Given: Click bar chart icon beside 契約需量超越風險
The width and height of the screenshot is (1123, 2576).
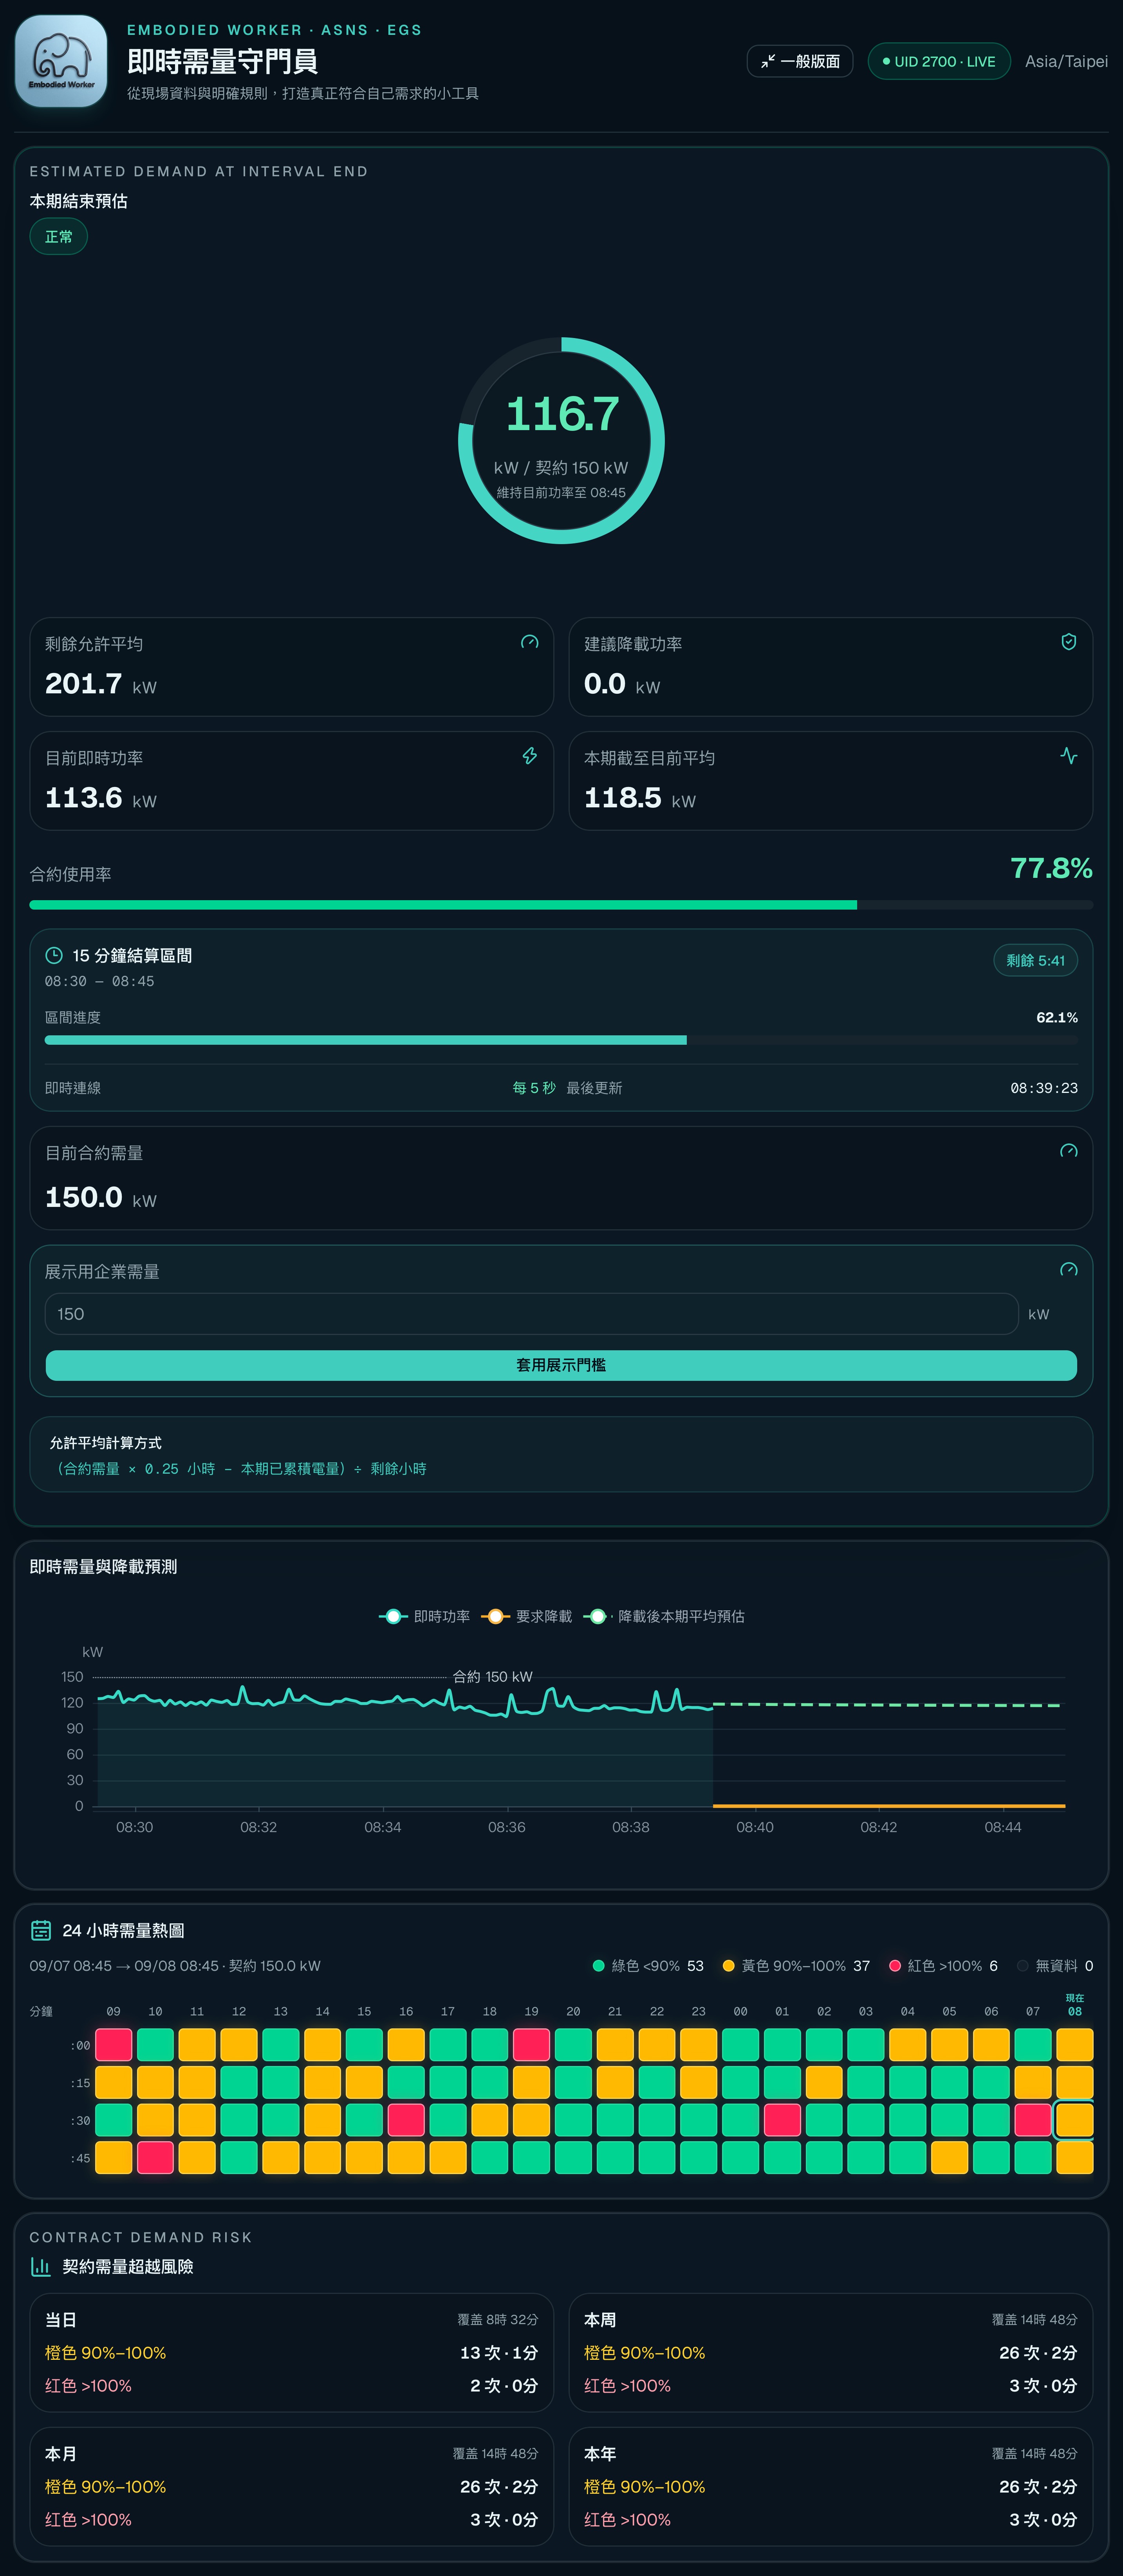Looking at the screenshot, I should tap(41, 2266).
